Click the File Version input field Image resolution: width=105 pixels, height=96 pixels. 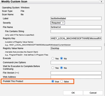coord(76,73)
